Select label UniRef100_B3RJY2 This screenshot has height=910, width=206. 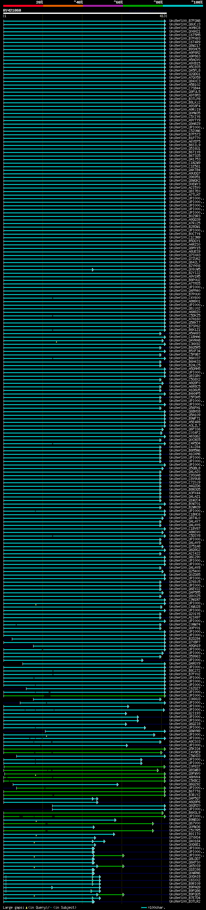point(185,795)
